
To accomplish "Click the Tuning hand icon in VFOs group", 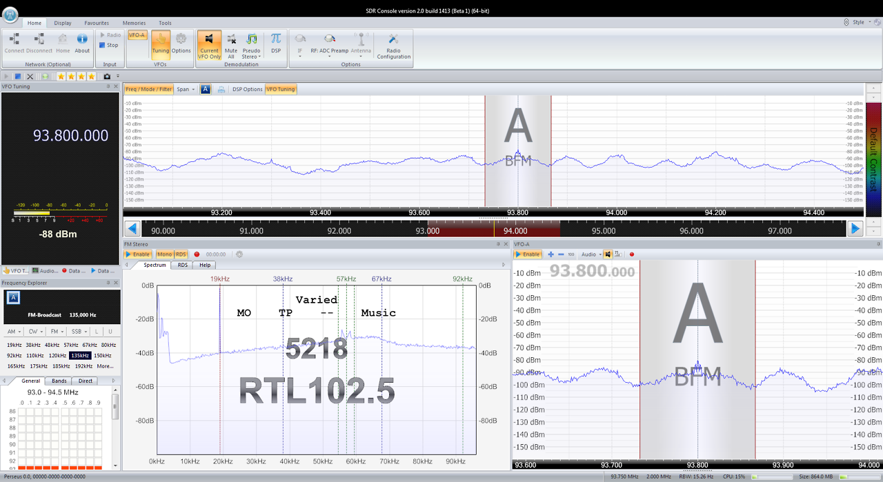I will coord(160,43).
